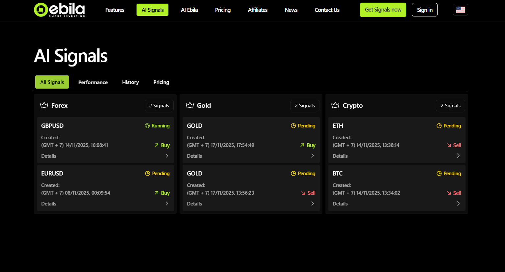Click the crown icon beside Crypto
The height and width of the screenshot is (272, 505).
[x=335, y=105]
